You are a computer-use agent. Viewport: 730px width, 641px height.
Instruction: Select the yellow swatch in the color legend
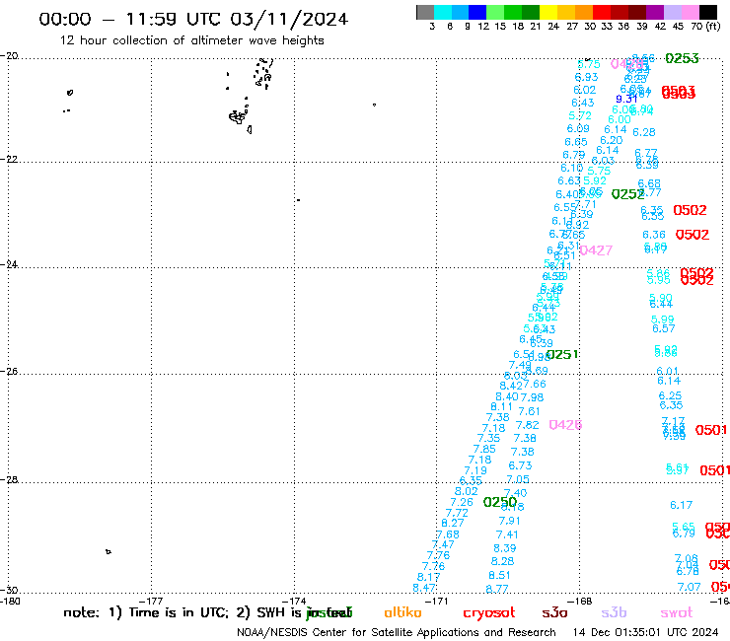click(548, 12)
